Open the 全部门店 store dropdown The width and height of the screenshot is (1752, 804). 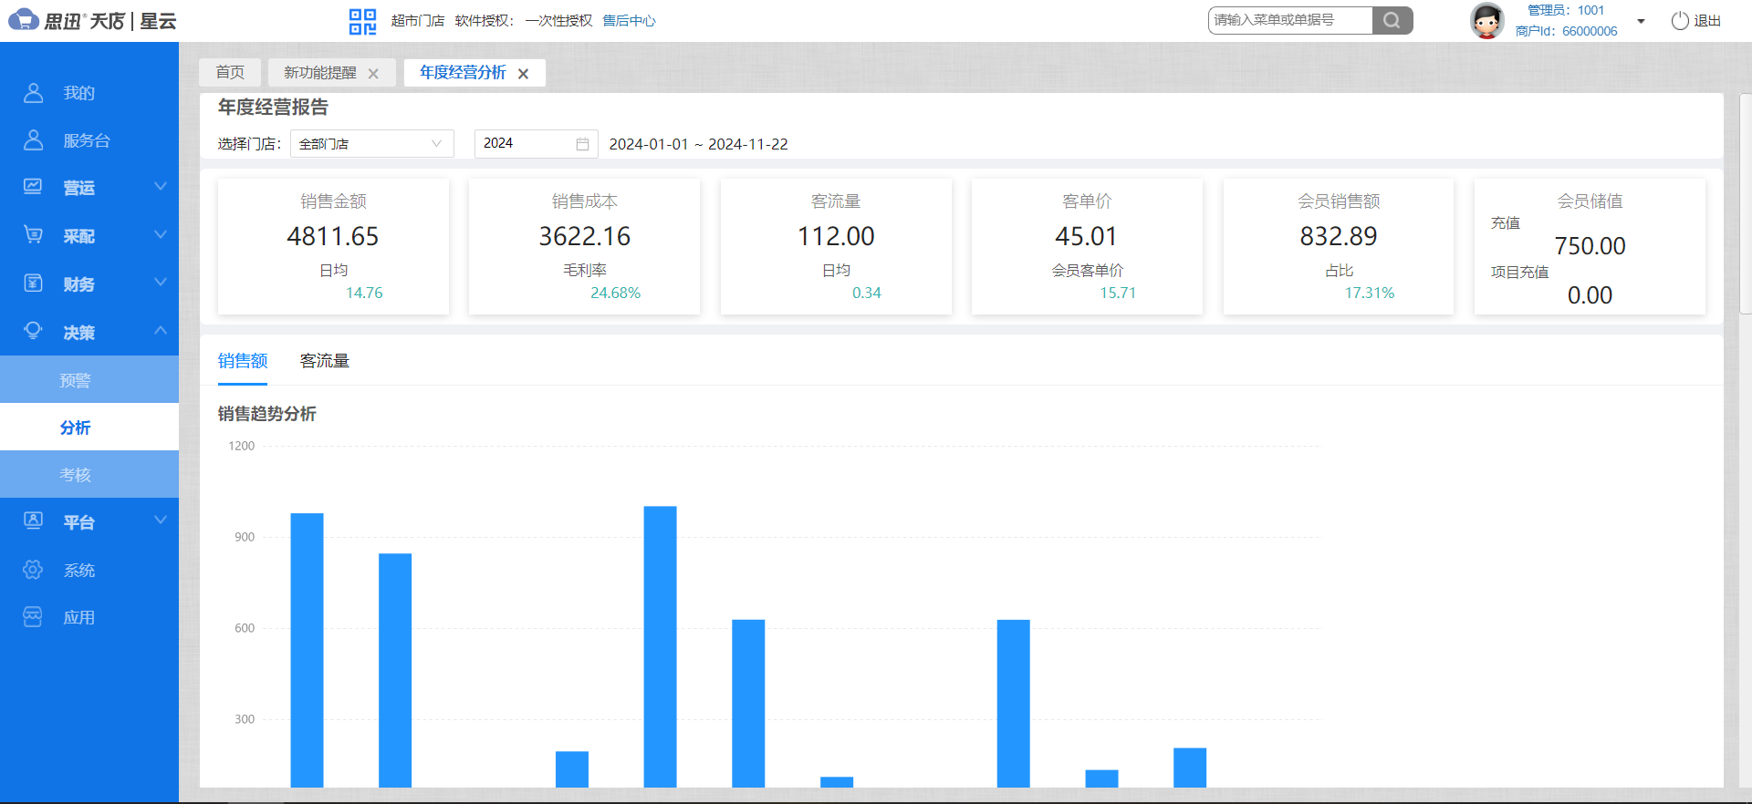[371, 144]
